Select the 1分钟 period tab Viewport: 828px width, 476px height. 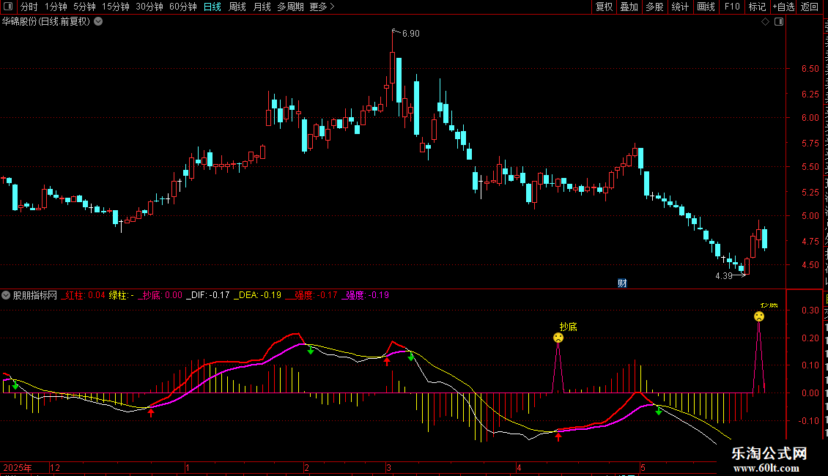tap(56, 7)
